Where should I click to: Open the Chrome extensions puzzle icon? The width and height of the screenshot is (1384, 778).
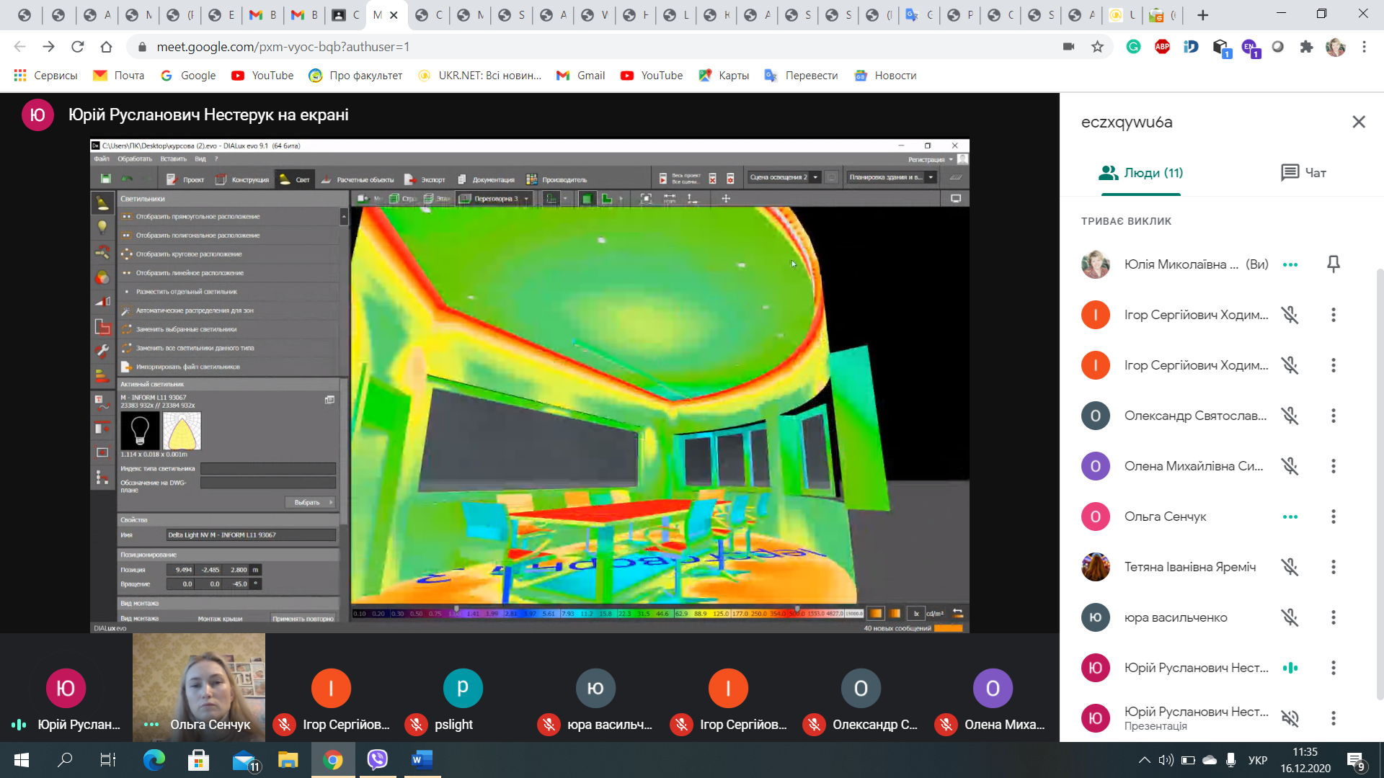click(1306, 47)
